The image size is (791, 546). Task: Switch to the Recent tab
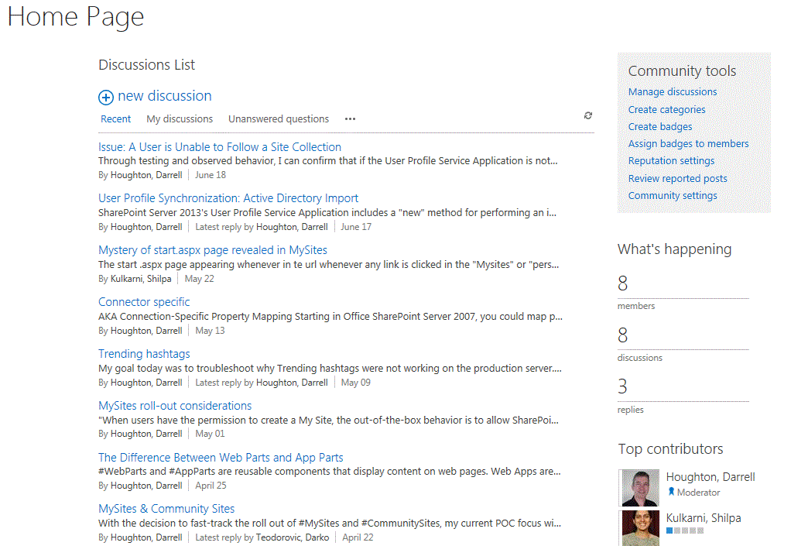[115, 119]
